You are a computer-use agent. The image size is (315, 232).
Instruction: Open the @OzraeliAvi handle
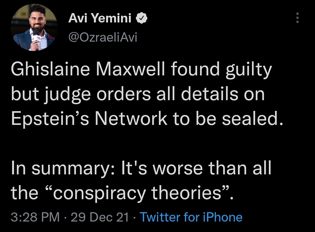103,38
